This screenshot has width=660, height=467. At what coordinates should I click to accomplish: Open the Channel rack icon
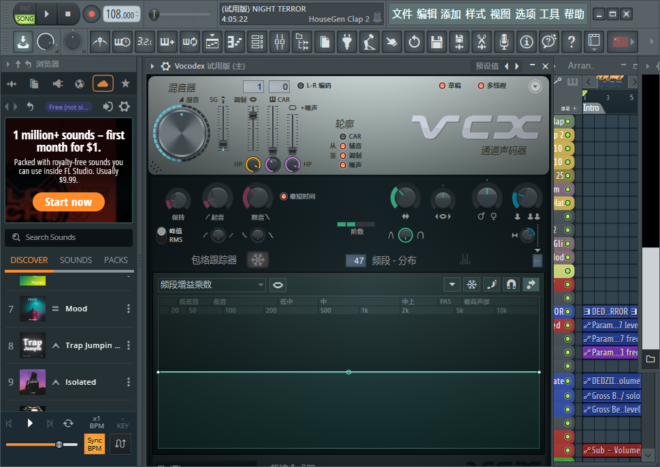tap(257, 42)
